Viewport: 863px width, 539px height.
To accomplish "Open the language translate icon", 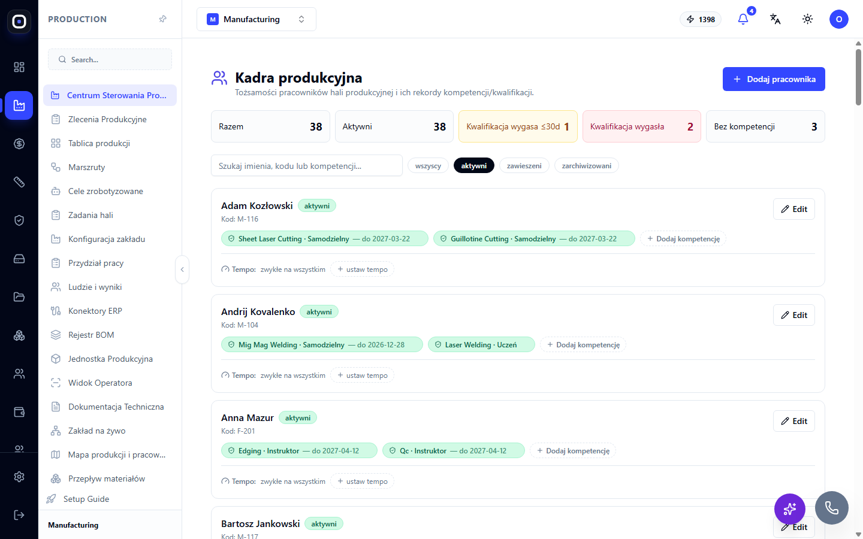I will click(776, 19).
